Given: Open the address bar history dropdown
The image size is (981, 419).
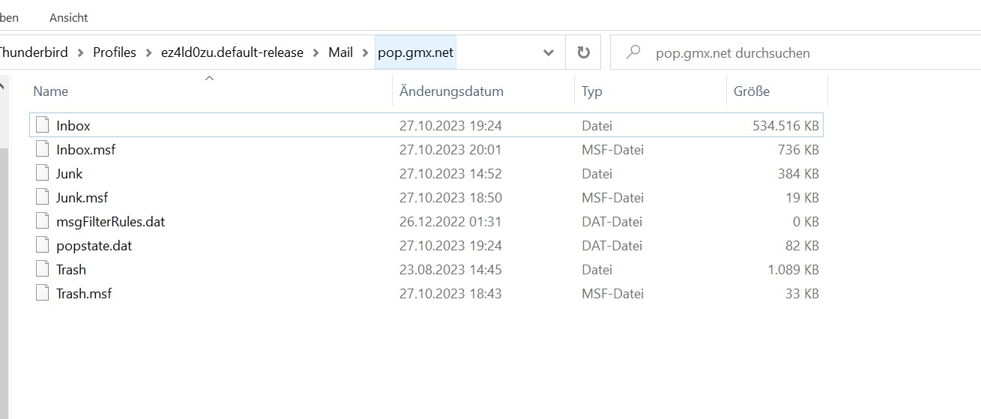Looking at the screenshot, I should pos(549,52).
